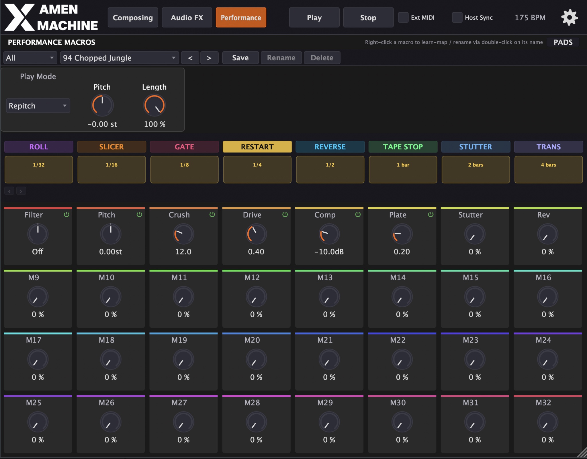
Task: Open settings gear icon
Action: [x=569, y=17]
